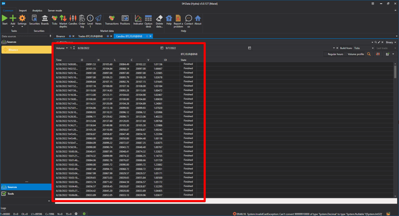Screen dimensions: 399x216
Task: Click the candle table vertical scrollbar
Action: pos(396,72)
